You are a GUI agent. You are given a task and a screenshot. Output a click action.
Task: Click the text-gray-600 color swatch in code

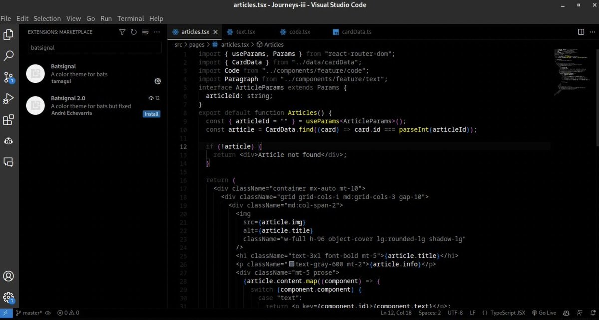point(291,264)
